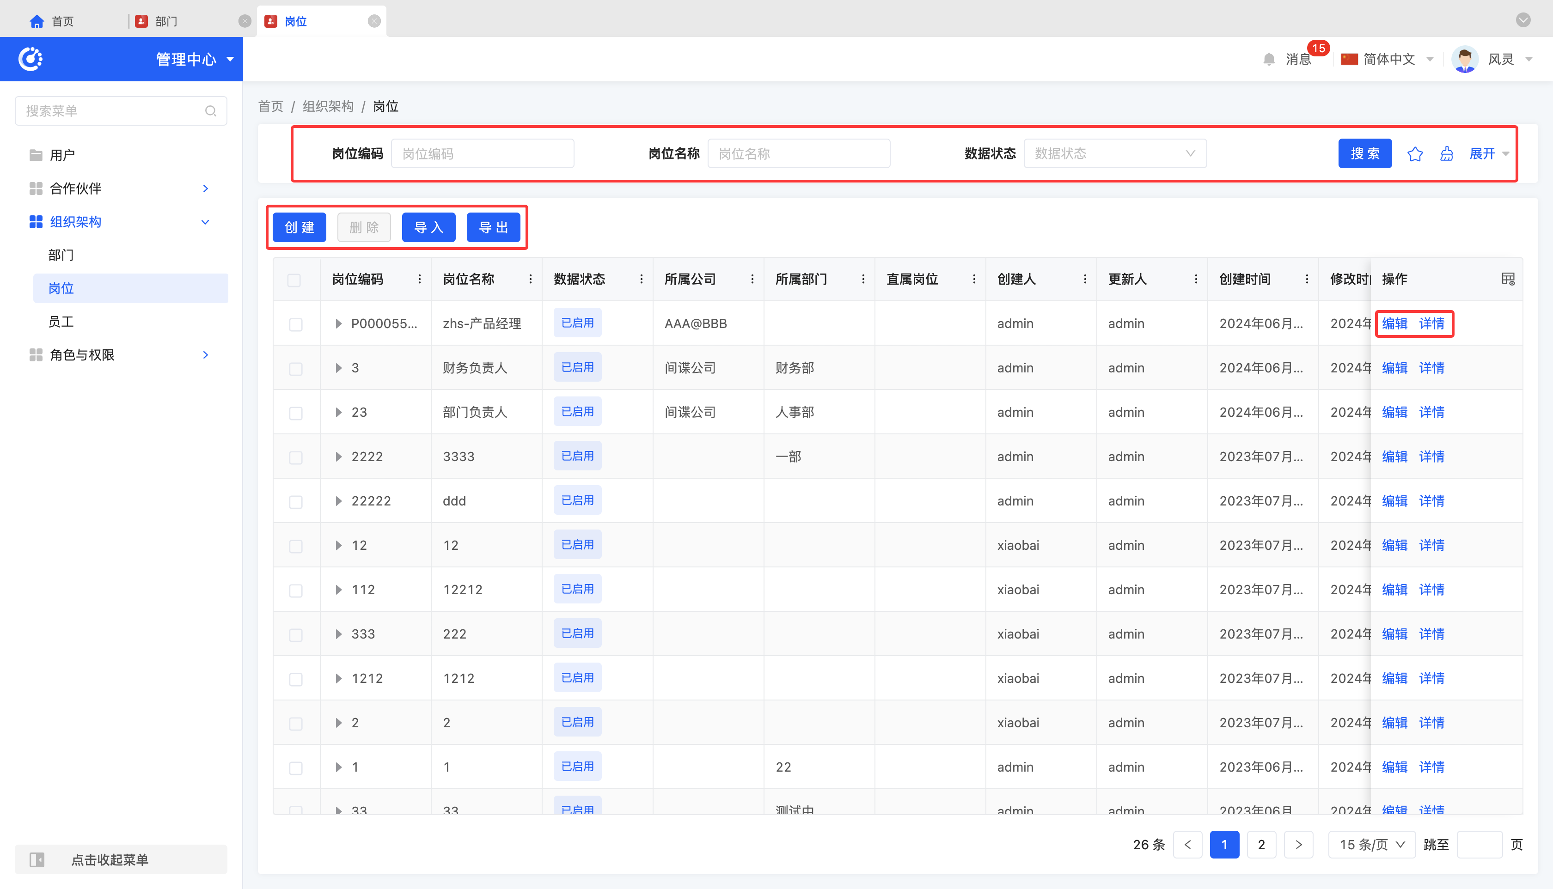Screen dimensions: 1553x889
Task: Click search magnifier in menu search box
Action: (x=211, y=111)
